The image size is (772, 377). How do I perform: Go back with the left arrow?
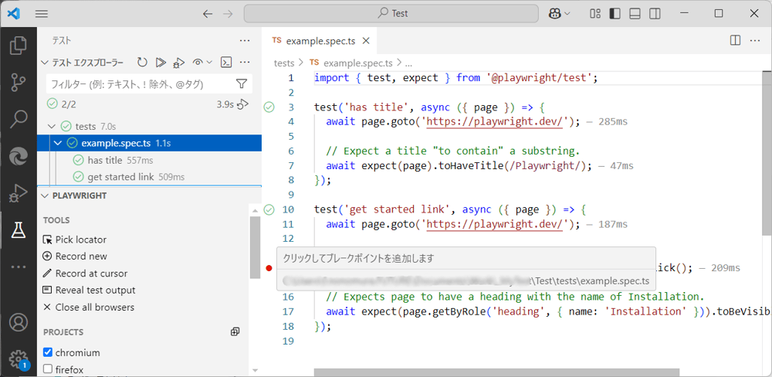point(208,14)
